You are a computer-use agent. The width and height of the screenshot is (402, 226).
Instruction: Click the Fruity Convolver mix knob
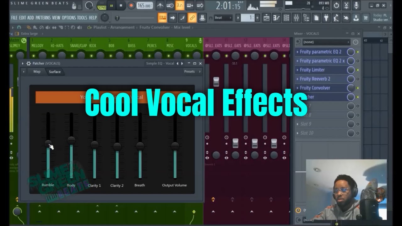pos(350,88)
